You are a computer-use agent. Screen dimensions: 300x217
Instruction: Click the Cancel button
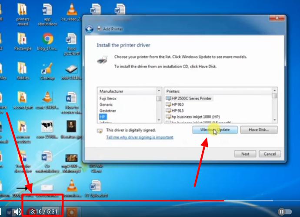[270, 154]
